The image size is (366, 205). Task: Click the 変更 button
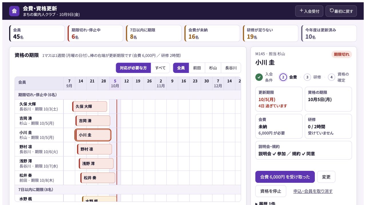click(326, 177)
